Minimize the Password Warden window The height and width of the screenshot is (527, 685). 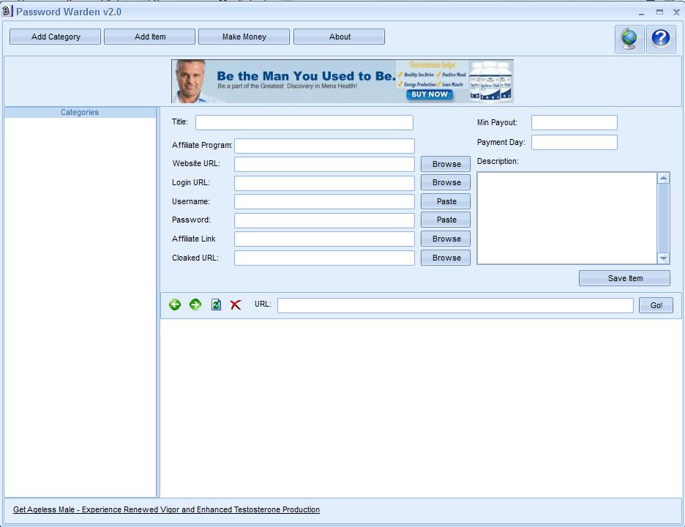tap(641, 12)
